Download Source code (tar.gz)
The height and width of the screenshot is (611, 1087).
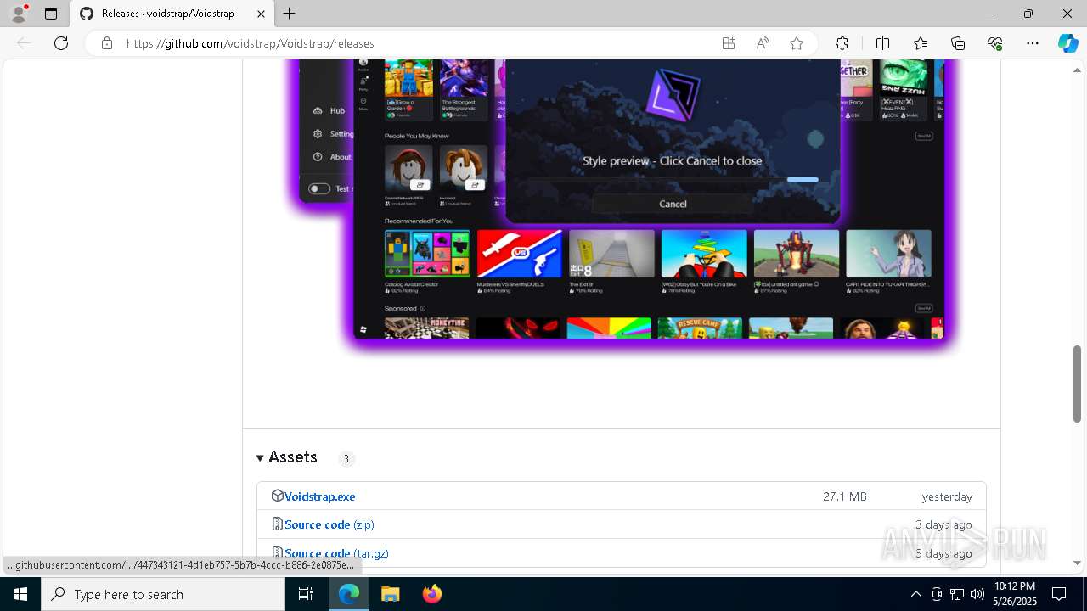pyautogui.click(x=336, y=553)
